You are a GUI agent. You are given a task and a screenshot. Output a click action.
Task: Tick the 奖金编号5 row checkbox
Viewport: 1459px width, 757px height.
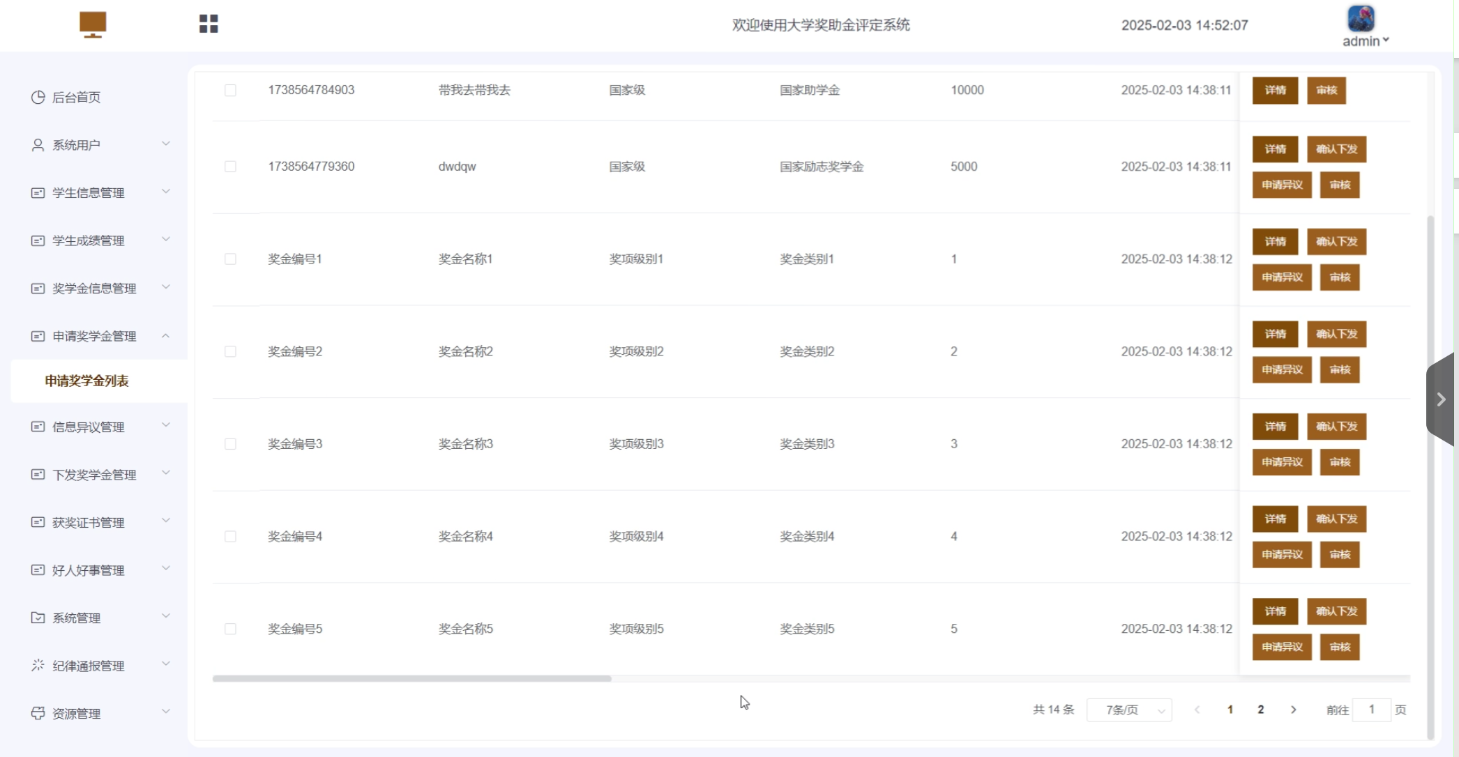coord(230,629)
